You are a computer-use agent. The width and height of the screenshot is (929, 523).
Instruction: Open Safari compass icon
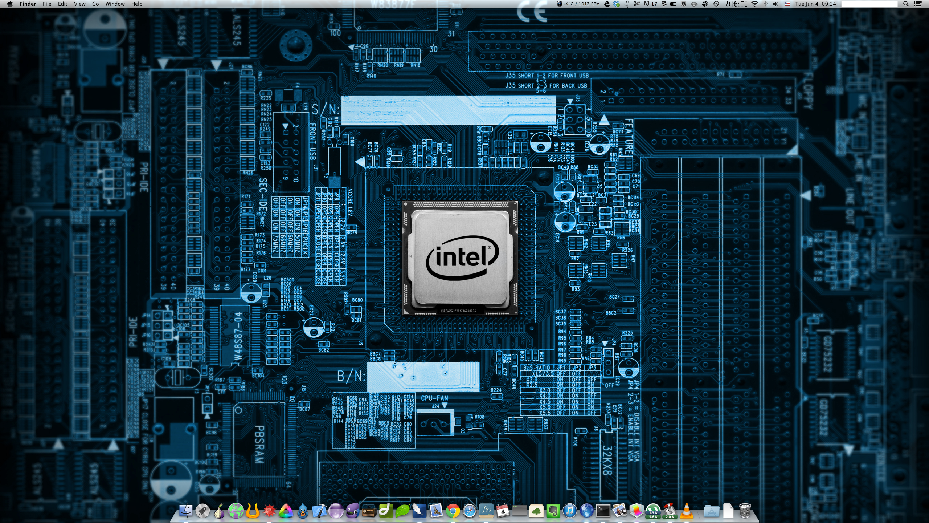469,511
